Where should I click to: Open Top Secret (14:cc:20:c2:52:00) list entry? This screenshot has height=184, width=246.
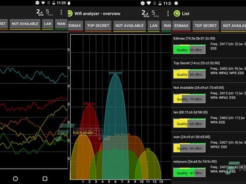[209, 71]
